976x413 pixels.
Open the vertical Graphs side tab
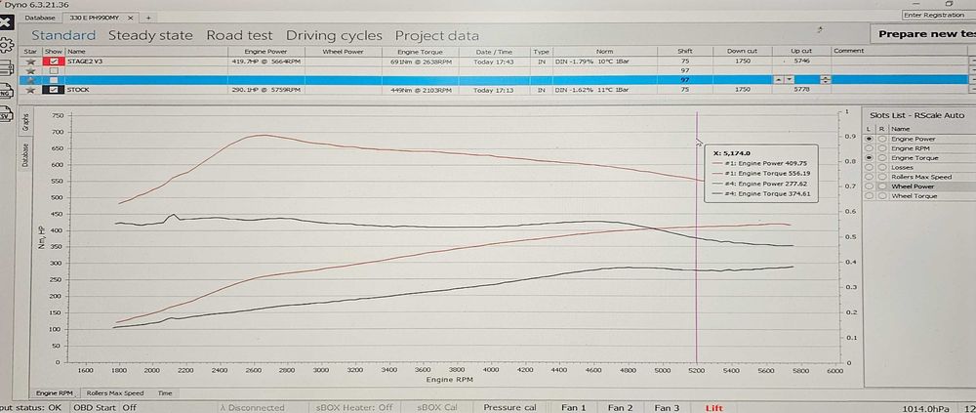26,121
